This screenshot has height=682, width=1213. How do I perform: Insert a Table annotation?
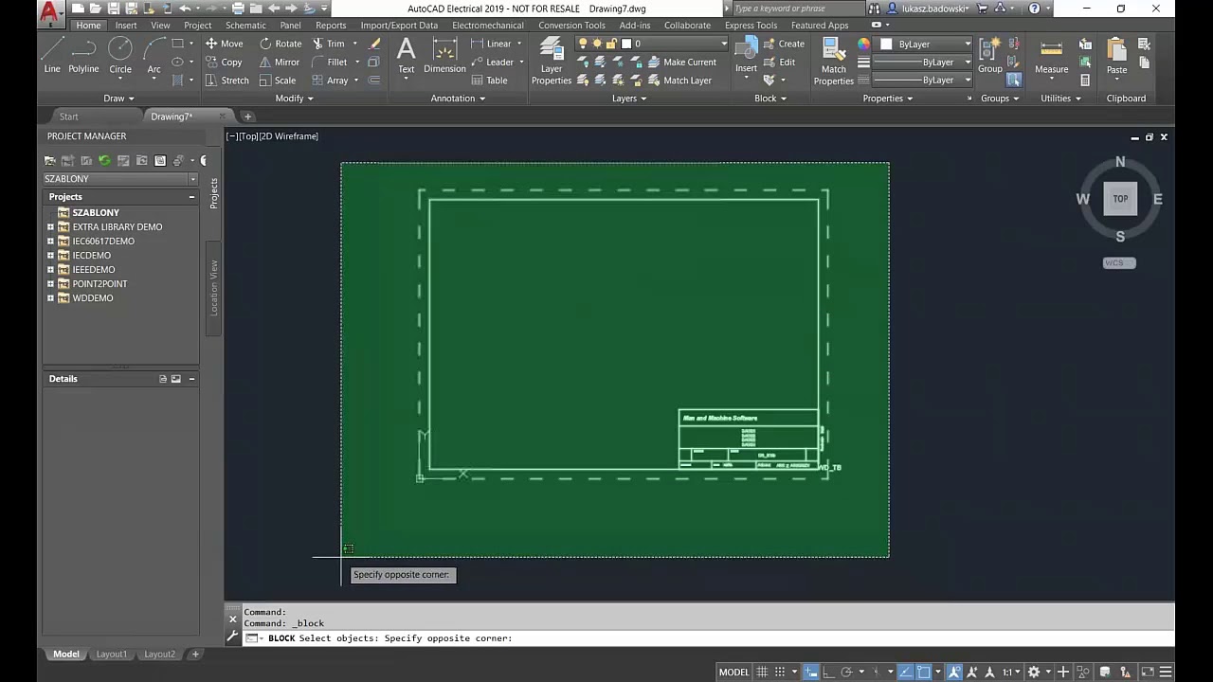[490, 81]
